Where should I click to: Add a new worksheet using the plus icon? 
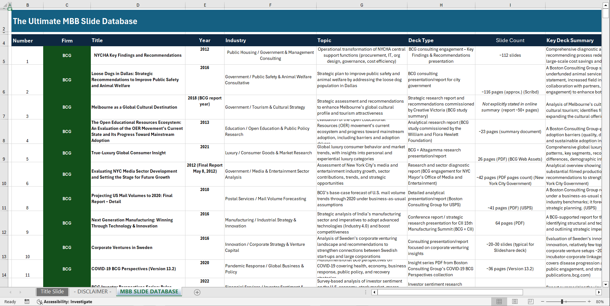(x=197, y=292)
